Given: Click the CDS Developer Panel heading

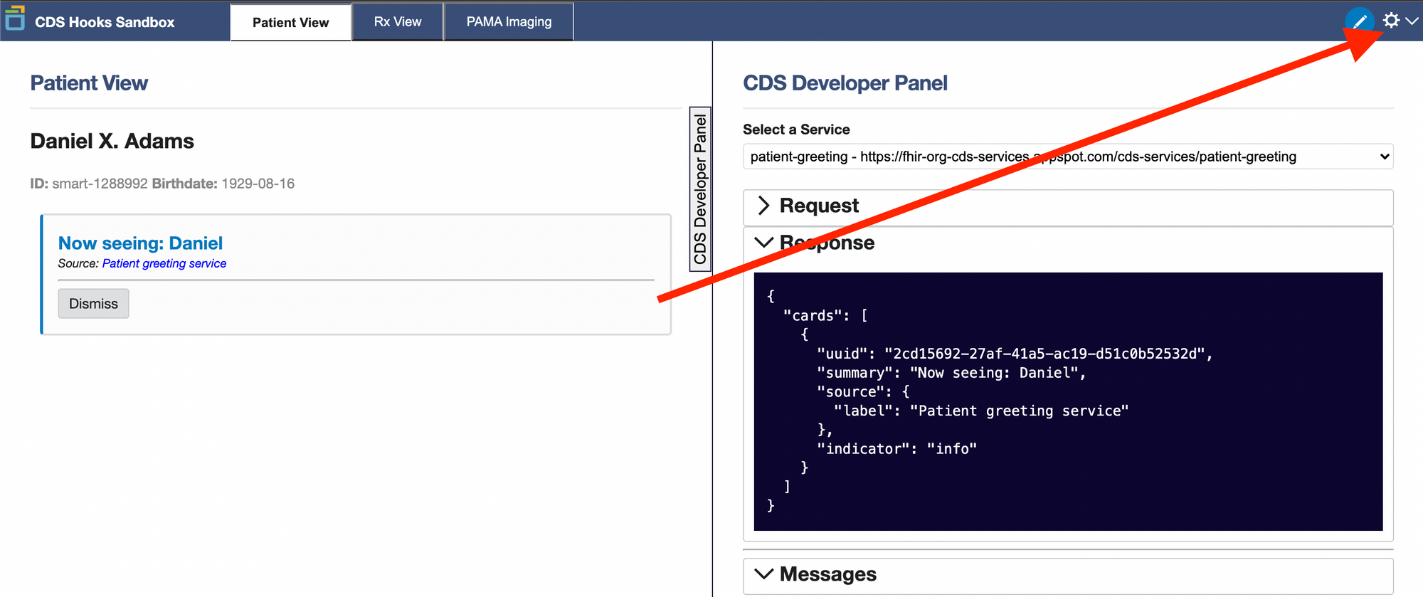Looking at the screenshot, I should click(845, 83).
